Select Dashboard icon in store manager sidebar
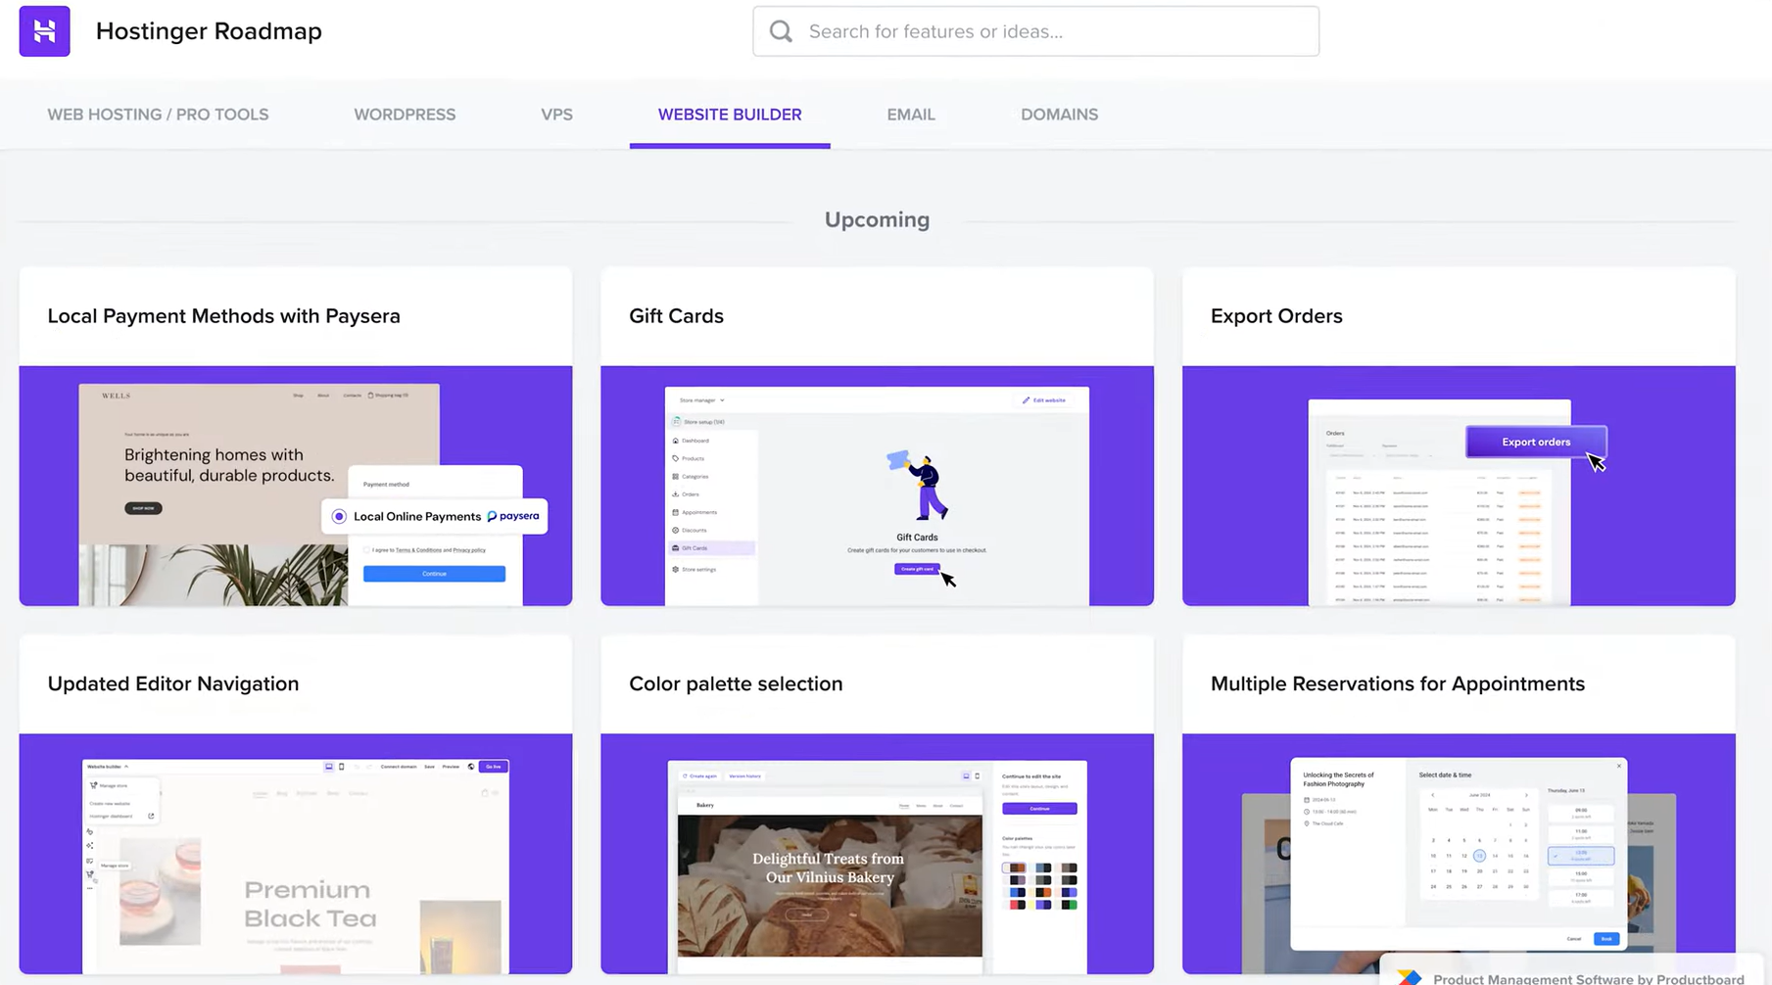The image size is (1772, 985). coord(676,441)
